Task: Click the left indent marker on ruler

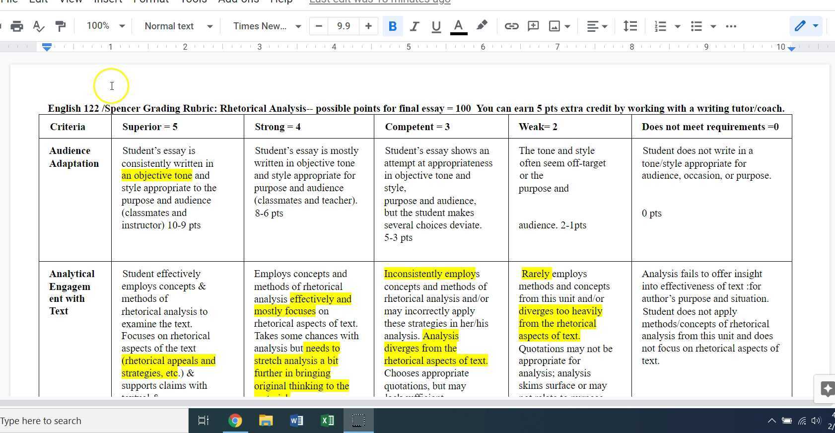Action: (x=47, y=47)
